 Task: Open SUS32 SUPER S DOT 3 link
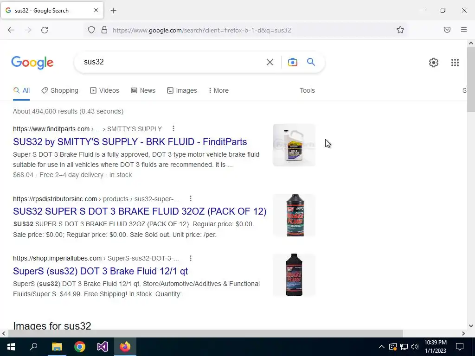[x=140, y=211]
